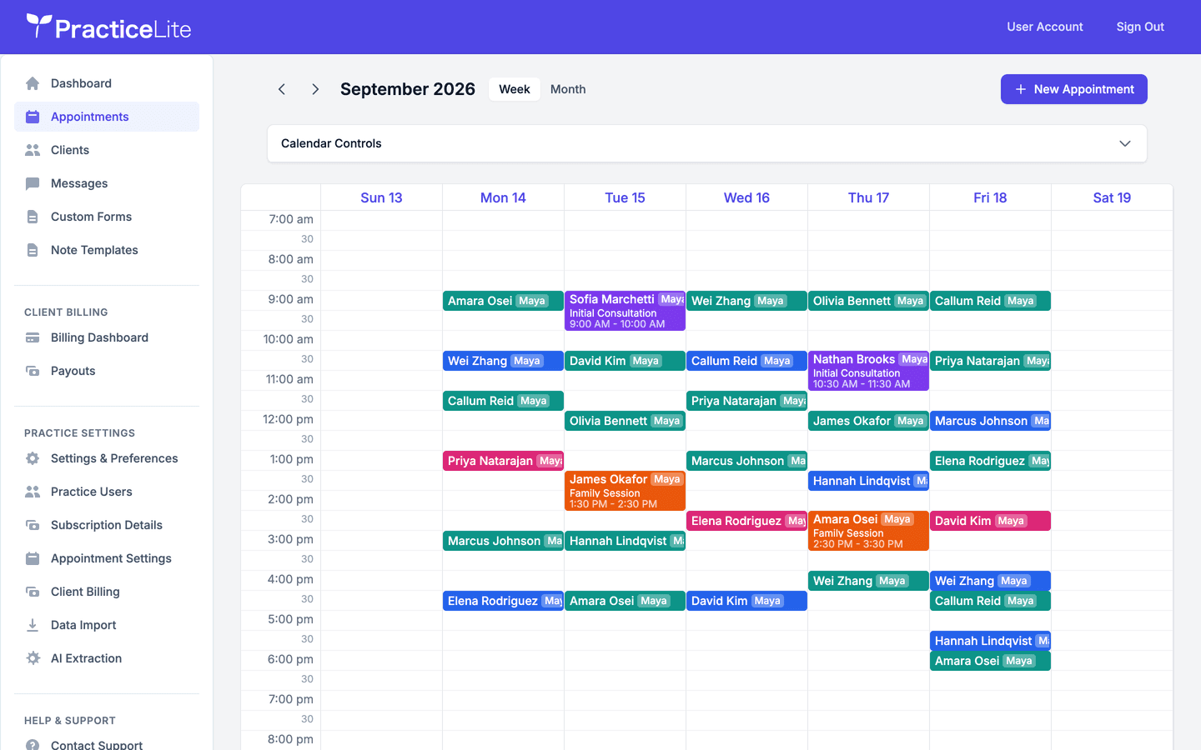Select the Mon 14 day header
The height and width of the screenshot is (750, 1201).
pyautogui.click(x=503, y=197)
